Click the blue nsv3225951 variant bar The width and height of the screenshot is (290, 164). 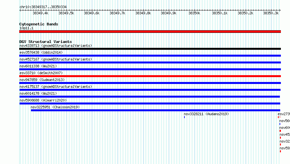155,110
